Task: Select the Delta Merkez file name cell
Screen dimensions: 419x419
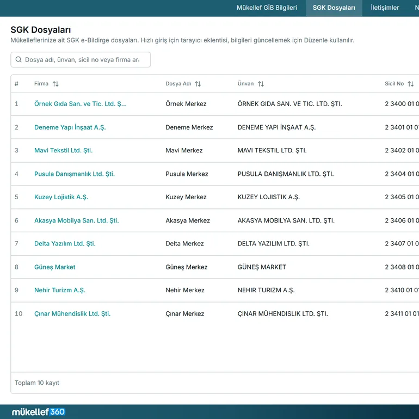Action: pos(184,243)
